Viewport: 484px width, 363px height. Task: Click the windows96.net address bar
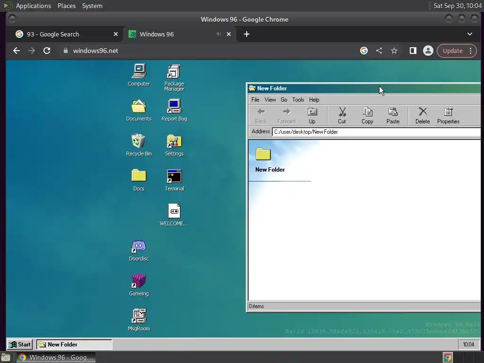click(207, 51)
